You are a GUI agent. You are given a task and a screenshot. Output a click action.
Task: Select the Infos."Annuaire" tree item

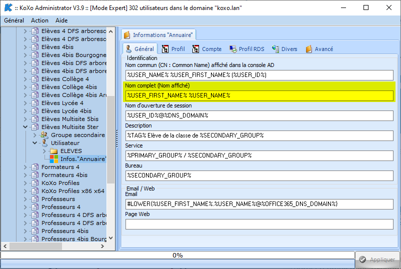(x=83, y=159)
